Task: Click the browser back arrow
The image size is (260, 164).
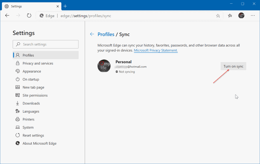Action: [x=7, y=16]
